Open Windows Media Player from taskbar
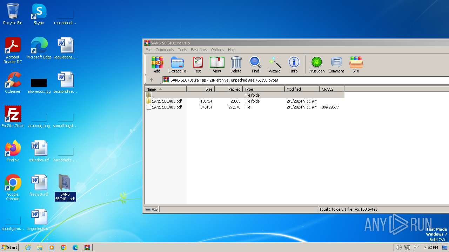This screenshot has width=449, height=252. pos(52,247)
